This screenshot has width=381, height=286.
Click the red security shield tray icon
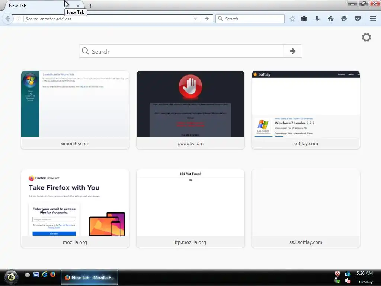pos(337,274)
